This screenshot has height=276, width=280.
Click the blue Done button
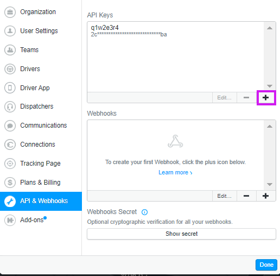pos(266,265)
